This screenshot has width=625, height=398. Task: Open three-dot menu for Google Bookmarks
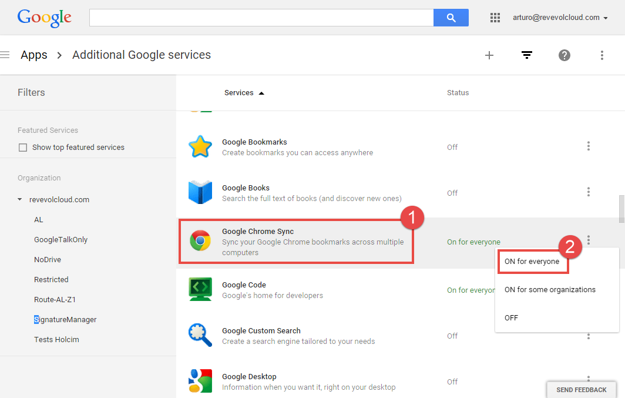click(589, 146)
